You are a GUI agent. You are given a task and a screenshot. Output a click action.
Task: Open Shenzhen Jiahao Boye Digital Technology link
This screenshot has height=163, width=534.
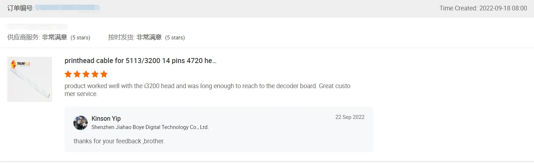[150, 127]
